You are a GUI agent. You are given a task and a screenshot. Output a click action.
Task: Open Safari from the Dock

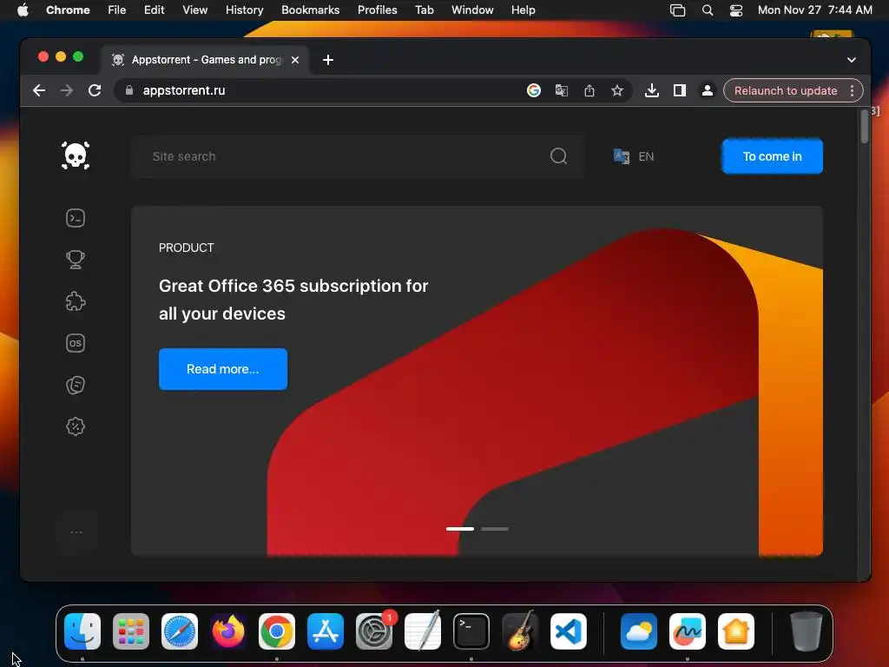180,631
